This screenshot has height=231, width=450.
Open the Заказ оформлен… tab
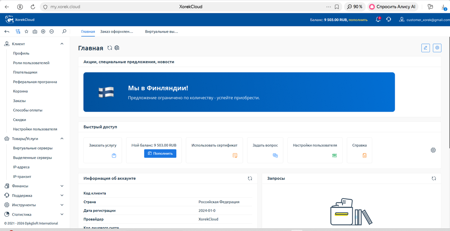click(x=116, y=32)
